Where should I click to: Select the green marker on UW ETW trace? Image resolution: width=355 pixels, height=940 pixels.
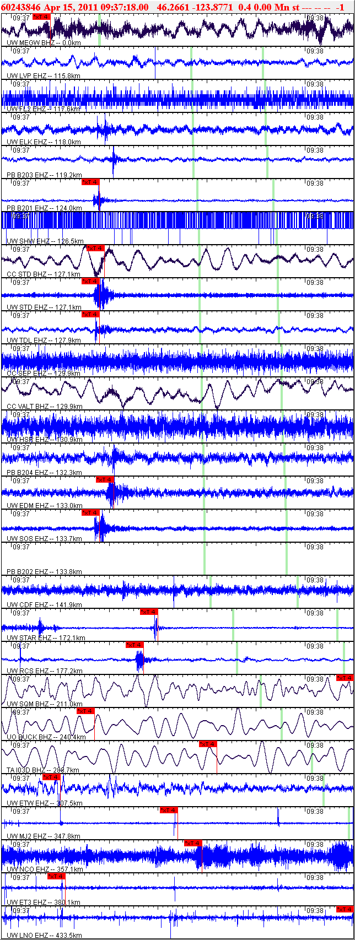[324, 790]
